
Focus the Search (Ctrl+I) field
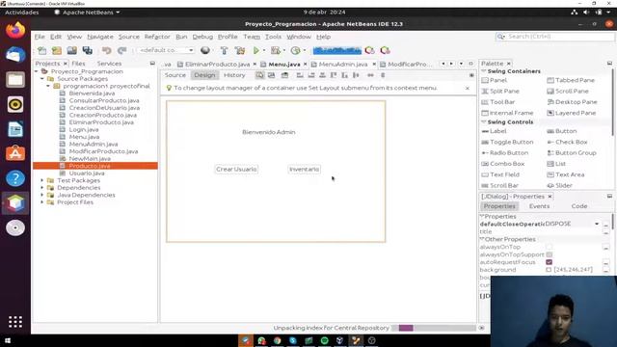click(x=555, y=37)
